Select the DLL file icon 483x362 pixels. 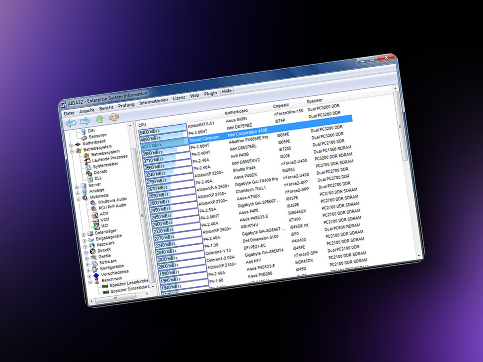(90, 179)
